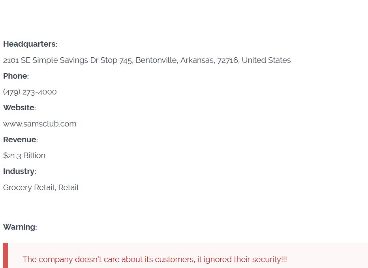368x268 pixels.
Task: Select the Bentonville headquarters address text
Action: click(147, 60)
